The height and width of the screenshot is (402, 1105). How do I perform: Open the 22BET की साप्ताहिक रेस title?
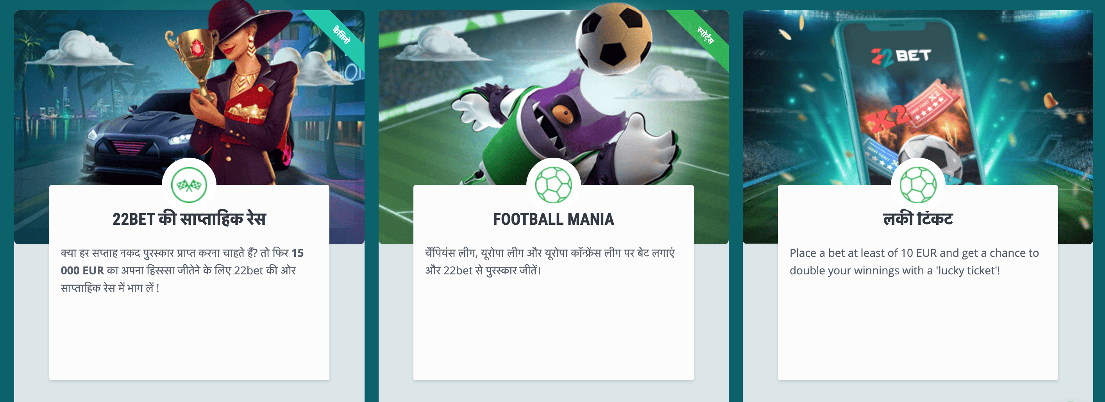pyautogui.click(x=189, y=219)
